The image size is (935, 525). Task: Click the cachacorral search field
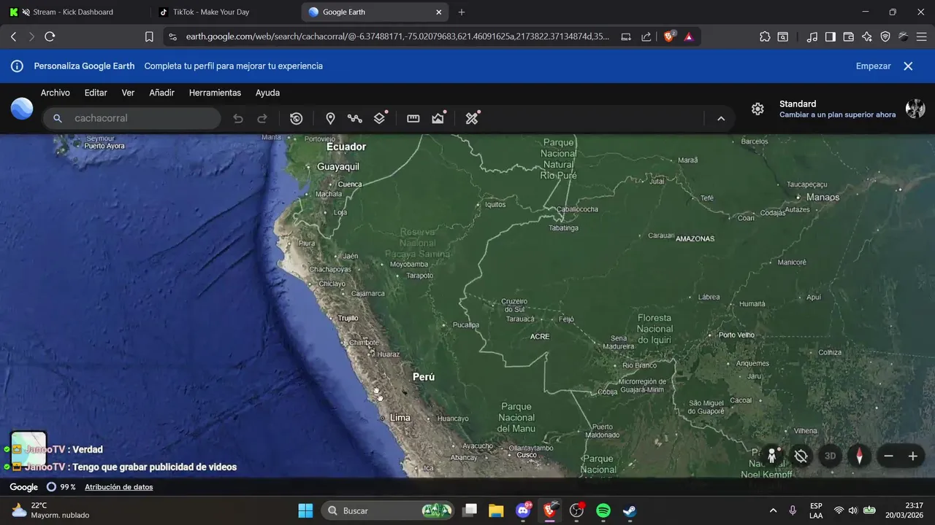(x=132, y=118)
